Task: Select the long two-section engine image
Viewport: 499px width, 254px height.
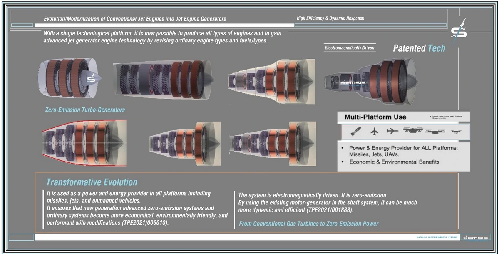Action: pos(163,79)
